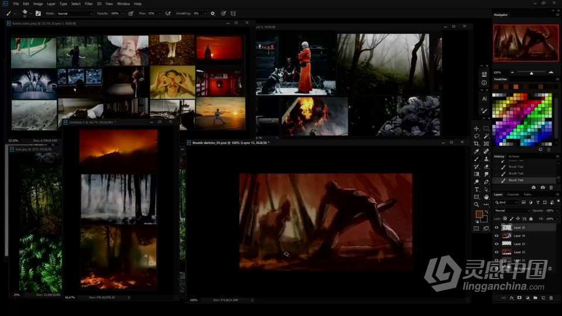This screenshot has width=562, height=316.
Task: Toggle pressure for opacity button
Action: click(x=131, y=13)
